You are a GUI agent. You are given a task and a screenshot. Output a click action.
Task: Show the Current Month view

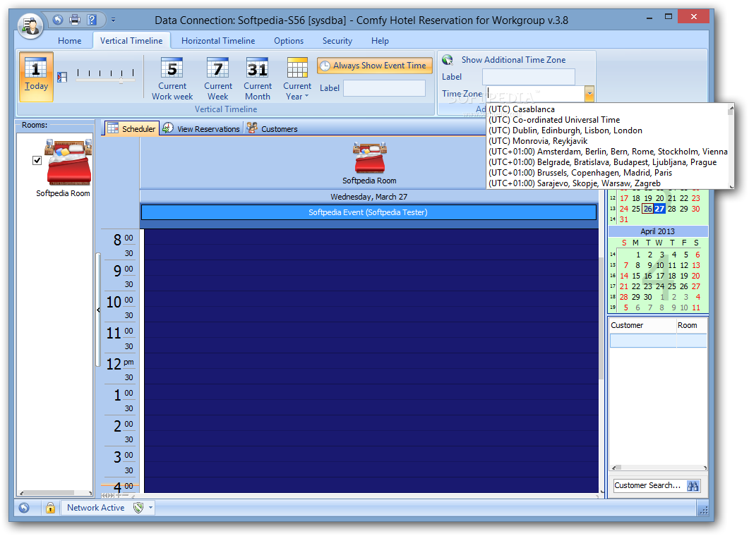[x=258, y=79]
